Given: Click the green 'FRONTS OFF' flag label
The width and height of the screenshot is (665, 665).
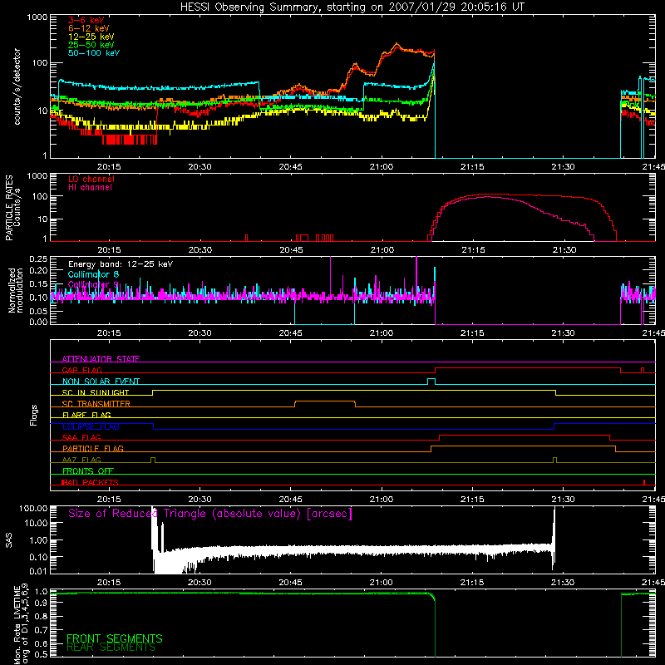Looking at the screenshot, I should [x=88, y=470].
